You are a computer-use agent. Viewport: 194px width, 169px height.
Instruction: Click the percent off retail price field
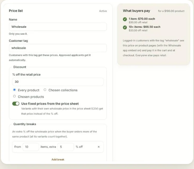point(58,82)
